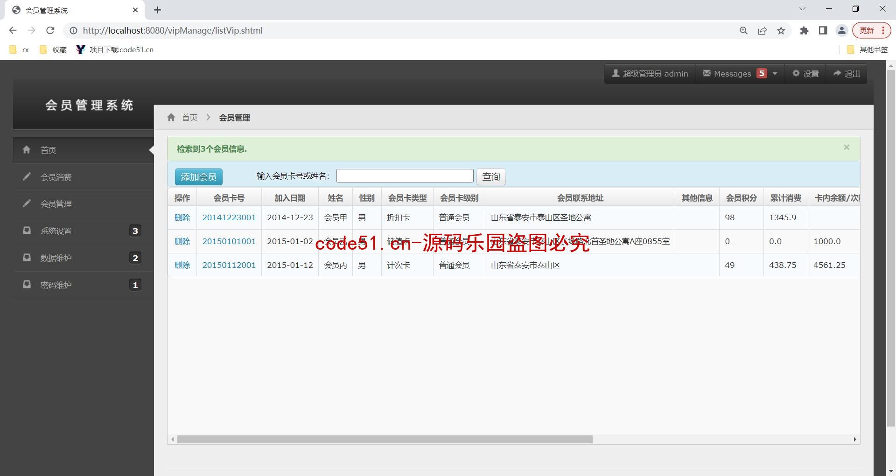Open member card 20150101001
This screenshot has width=896, height=476.
(x=229, y=241)
